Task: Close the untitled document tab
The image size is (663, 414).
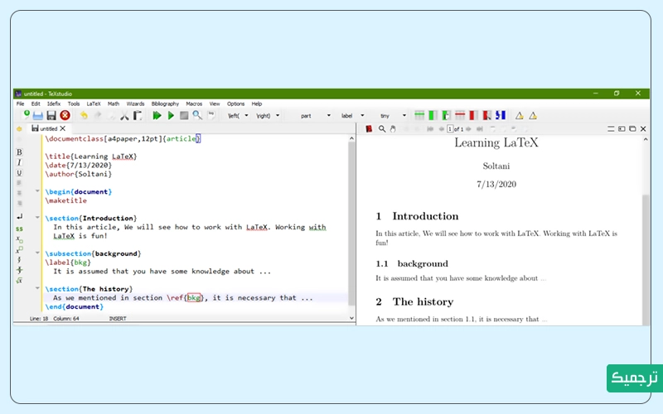Action: 64,129
